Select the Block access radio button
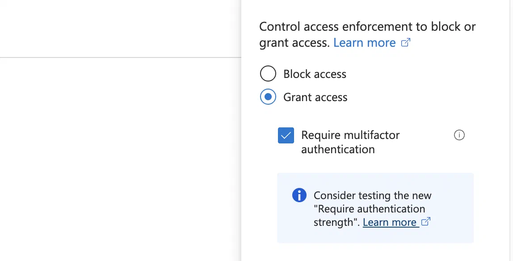Screen dimensions: 513x261 tap(268, 73)
